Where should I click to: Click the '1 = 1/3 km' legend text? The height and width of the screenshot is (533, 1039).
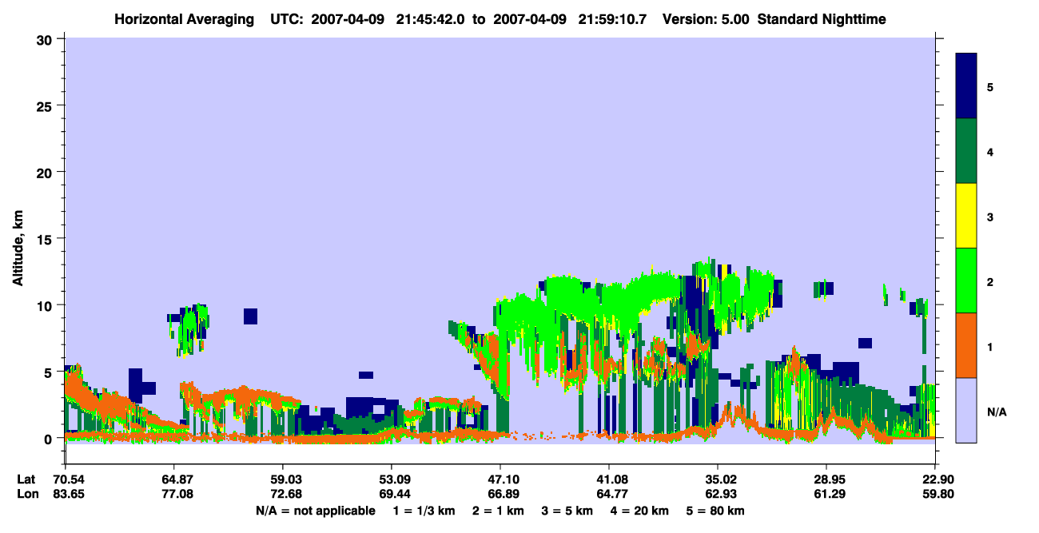point(424,511)
